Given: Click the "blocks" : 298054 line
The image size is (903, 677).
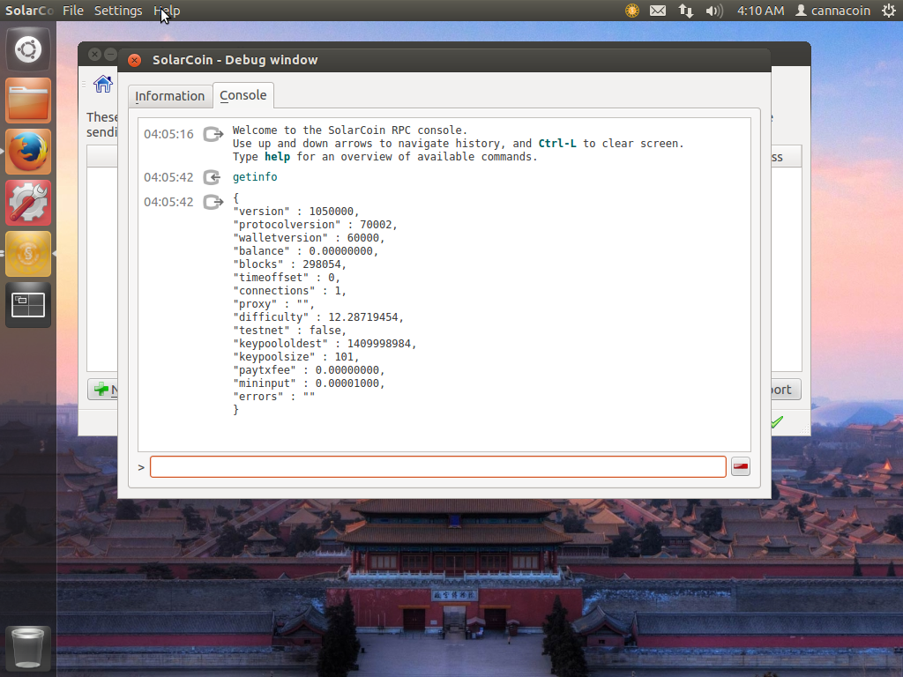Looking at the screenshot, I should pos(289,264).
